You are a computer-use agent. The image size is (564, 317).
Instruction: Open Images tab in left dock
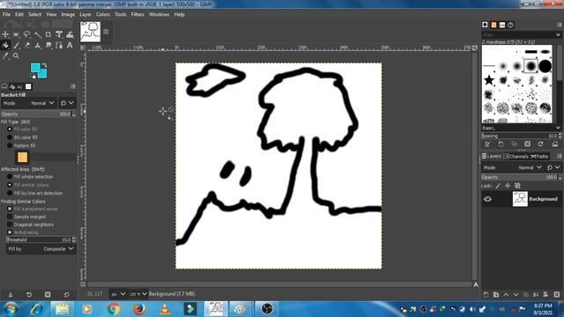click(x=28, y=86)
